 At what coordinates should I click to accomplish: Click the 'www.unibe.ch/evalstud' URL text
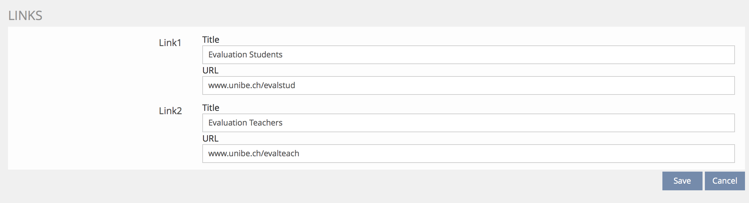click(x=251, y=85)
